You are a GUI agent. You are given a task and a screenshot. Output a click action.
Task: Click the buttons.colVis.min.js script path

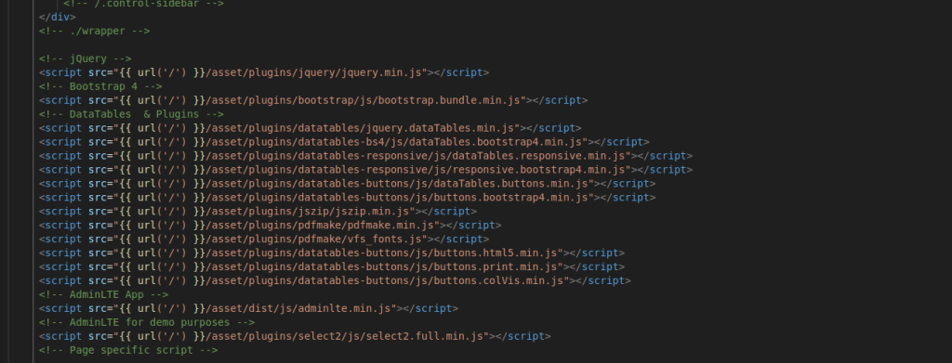(388, 282)
